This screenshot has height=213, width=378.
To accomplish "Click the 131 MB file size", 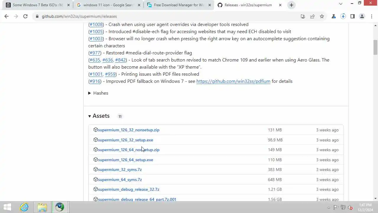I will [275, 130].
